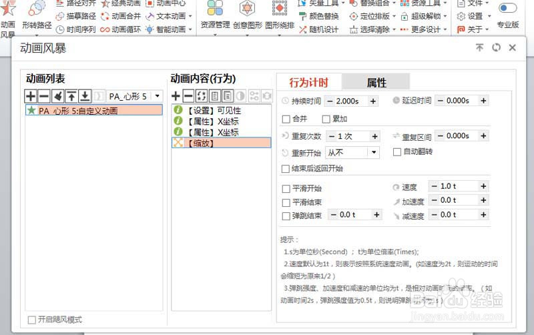Expand the 更多设计 dropdown in the ribbon
This screenshot has width=534, height=335.
pos(445,29)
